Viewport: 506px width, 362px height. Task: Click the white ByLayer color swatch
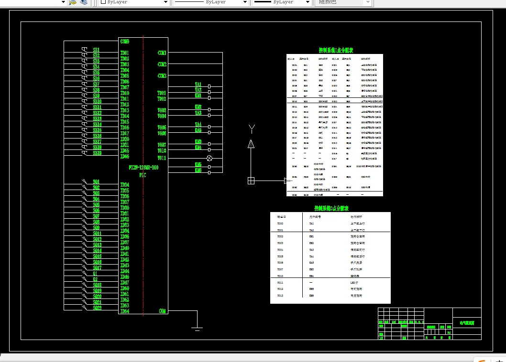tap(103, 1)
